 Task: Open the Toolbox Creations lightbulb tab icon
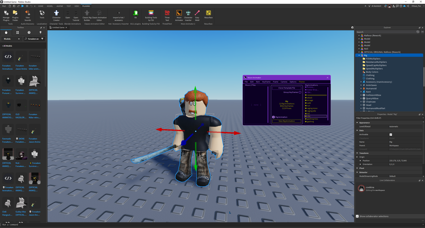point(41,33)
